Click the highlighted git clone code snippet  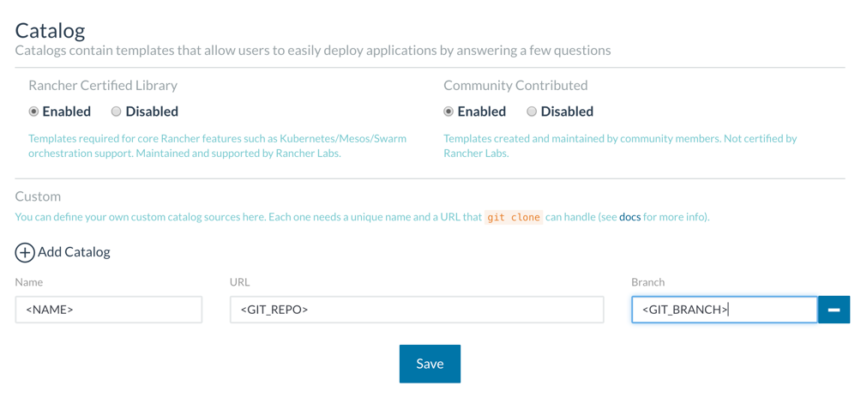click(514, 218)
